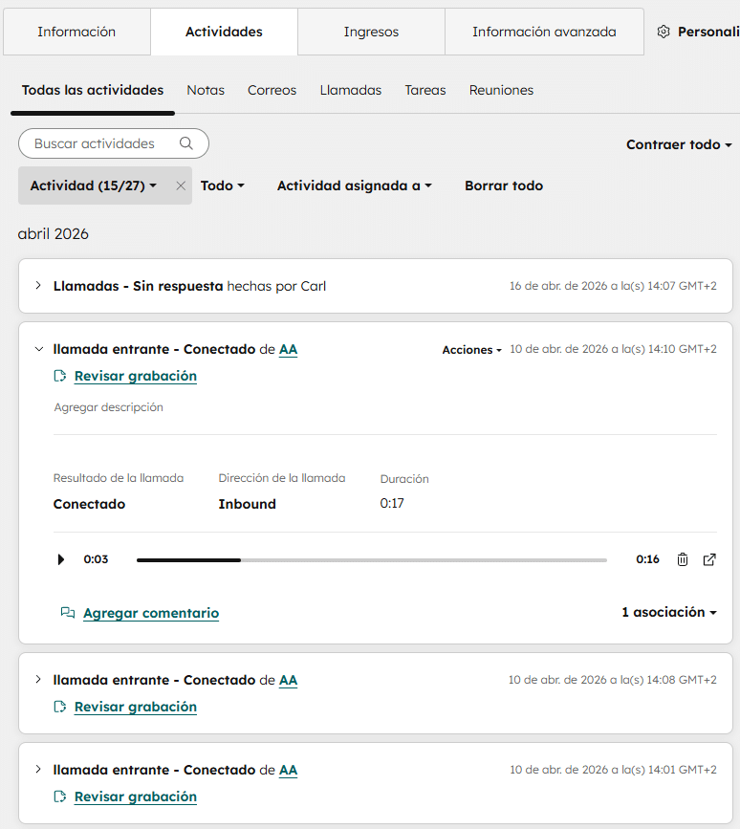The image size is (740, 829).
Task: Switch to the Ingresos tab
Action: 371,32
